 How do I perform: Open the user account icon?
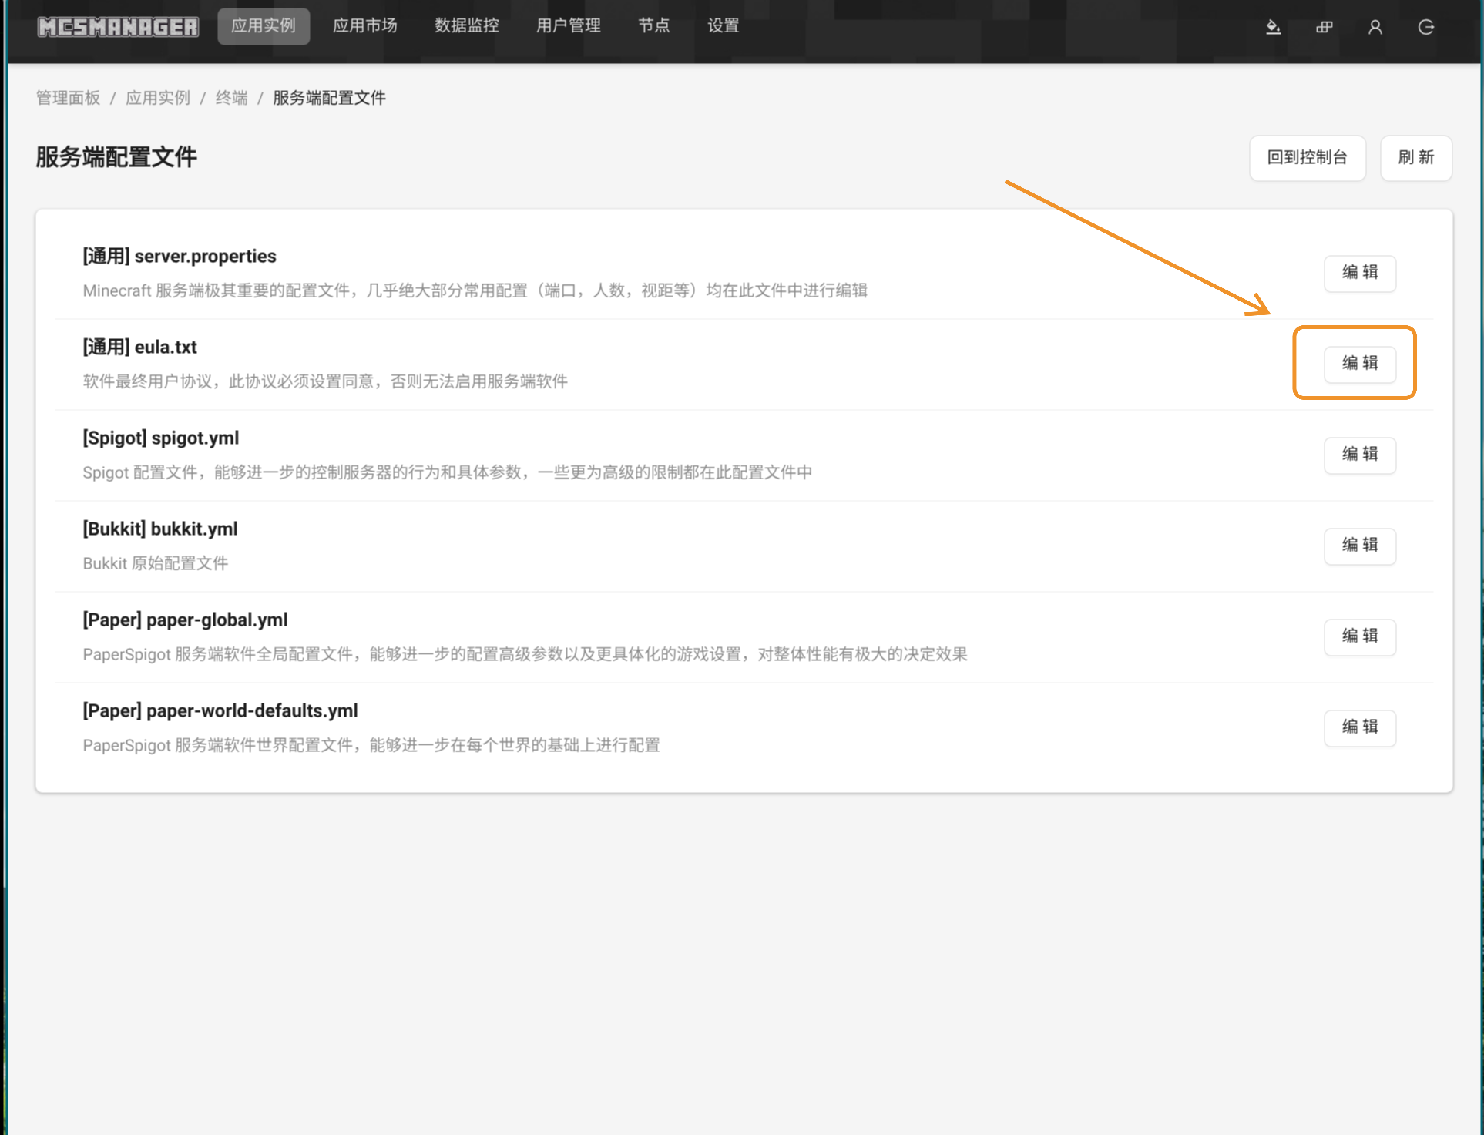click(1375, 27)
